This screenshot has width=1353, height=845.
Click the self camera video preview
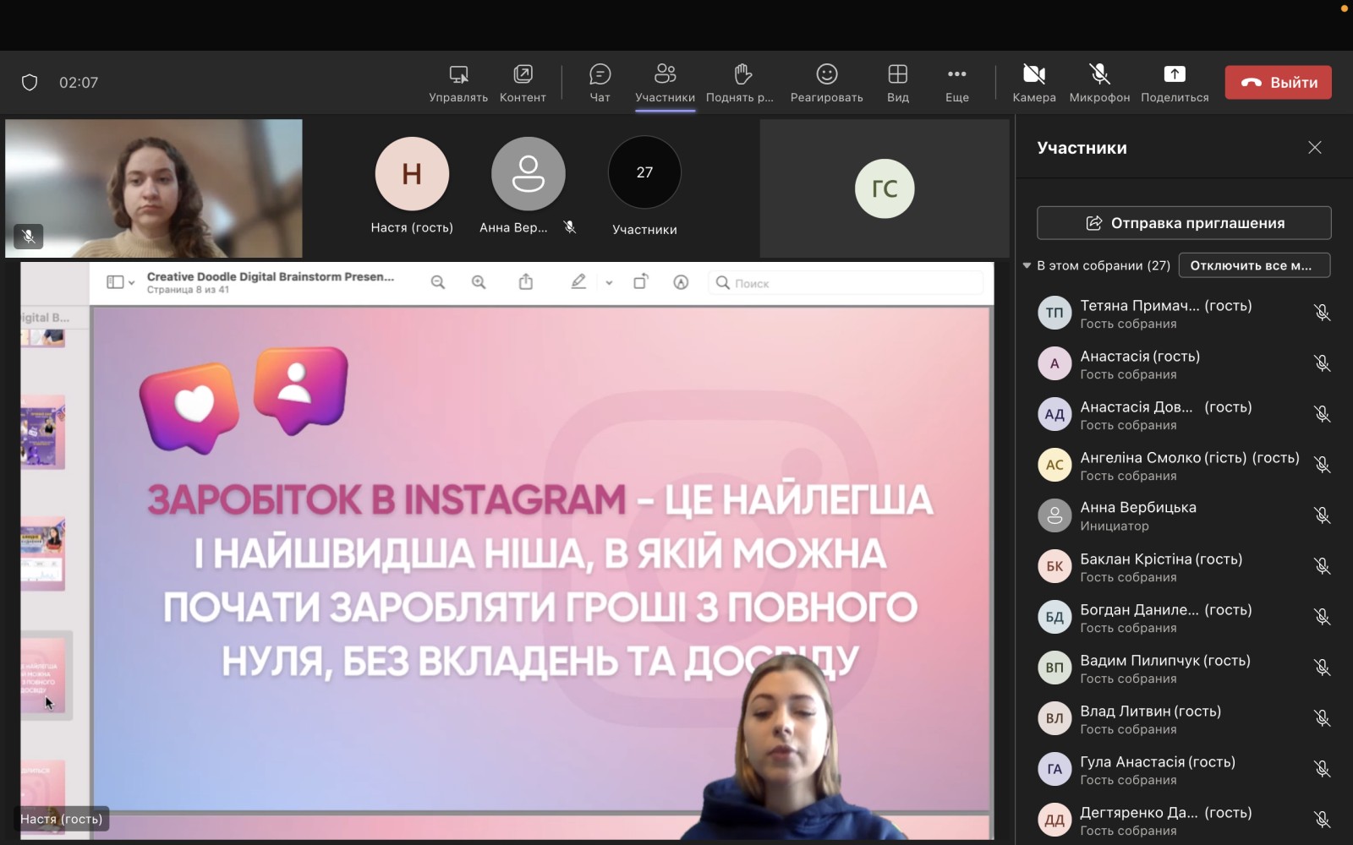tap(154, 188)
